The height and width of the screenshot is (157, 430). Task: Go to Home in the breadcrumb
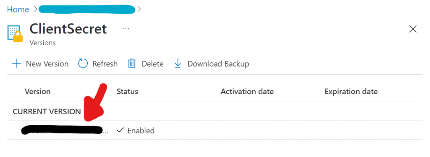pyautogui.click(x=18, y=9)
